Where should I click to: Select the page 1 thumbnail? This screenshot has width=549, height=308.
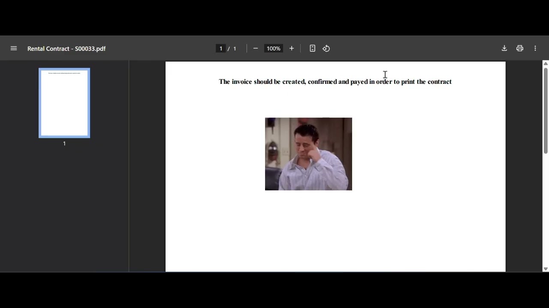pyautogui.click(x=64, y=103)
